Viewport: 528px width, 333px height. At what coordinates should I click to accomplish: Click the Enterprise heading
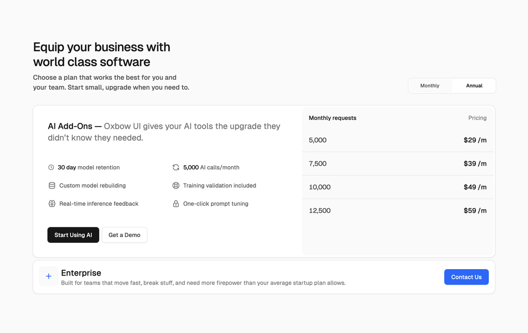[x=81, y=273]
